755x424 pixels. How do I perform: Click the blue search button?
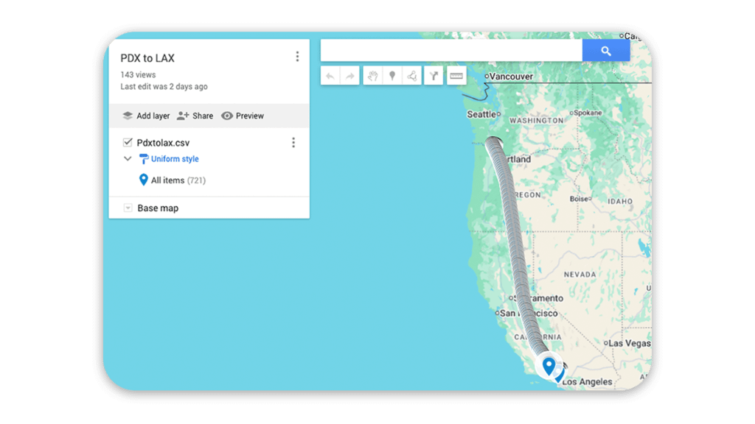[606, 51]
